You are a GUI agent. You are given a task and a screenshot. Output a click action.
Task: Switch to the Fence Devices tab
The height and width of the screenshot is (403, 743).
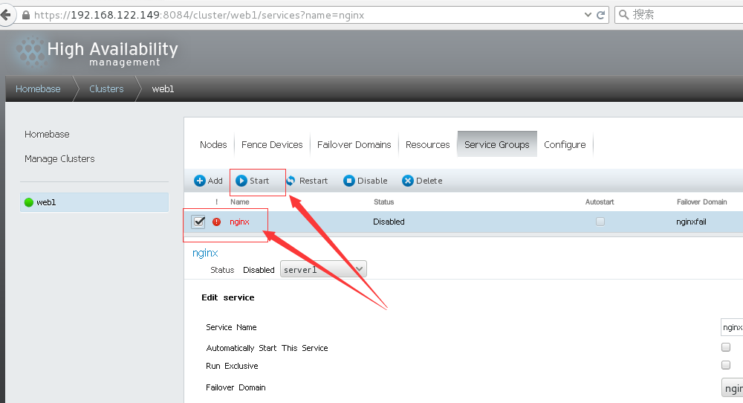tap(272, 144)
